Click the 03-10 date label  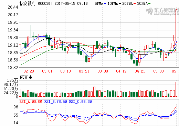[66, 71]
